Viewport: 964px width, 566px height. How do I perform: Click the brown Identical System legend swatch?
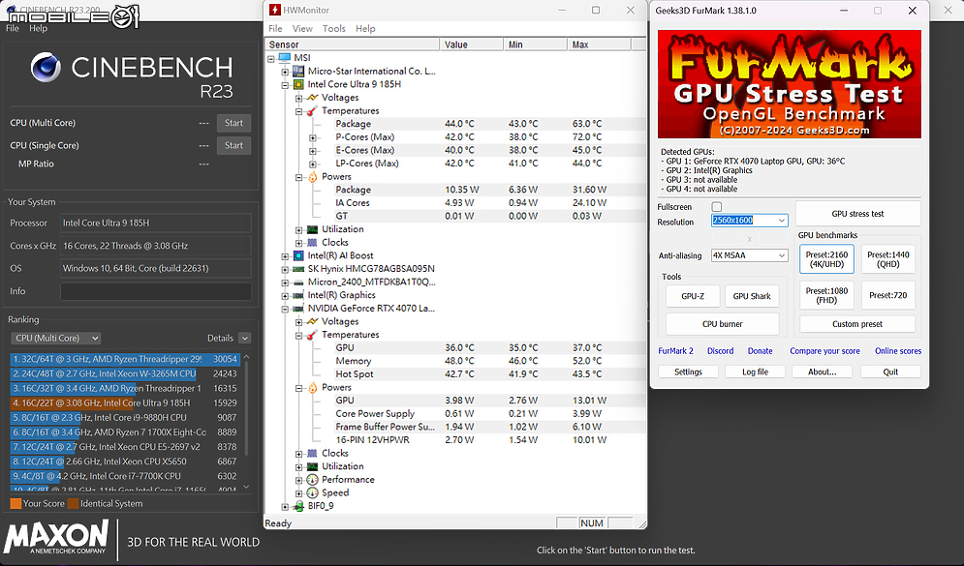tap(74, 504)
